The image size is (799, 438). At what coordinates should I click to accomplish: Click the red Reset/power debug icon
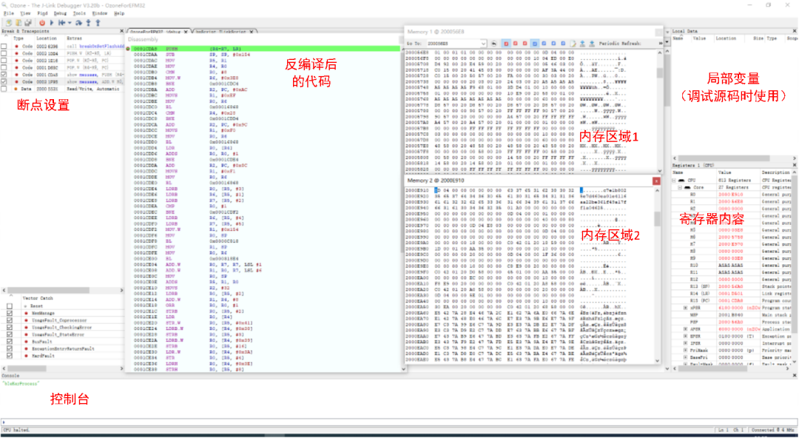(x=42, y=23)
